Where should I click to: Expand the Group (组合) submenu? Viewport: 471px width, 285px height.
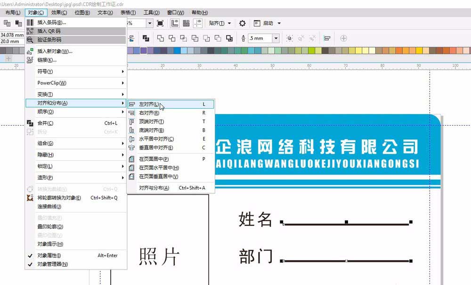pos(76,143)
